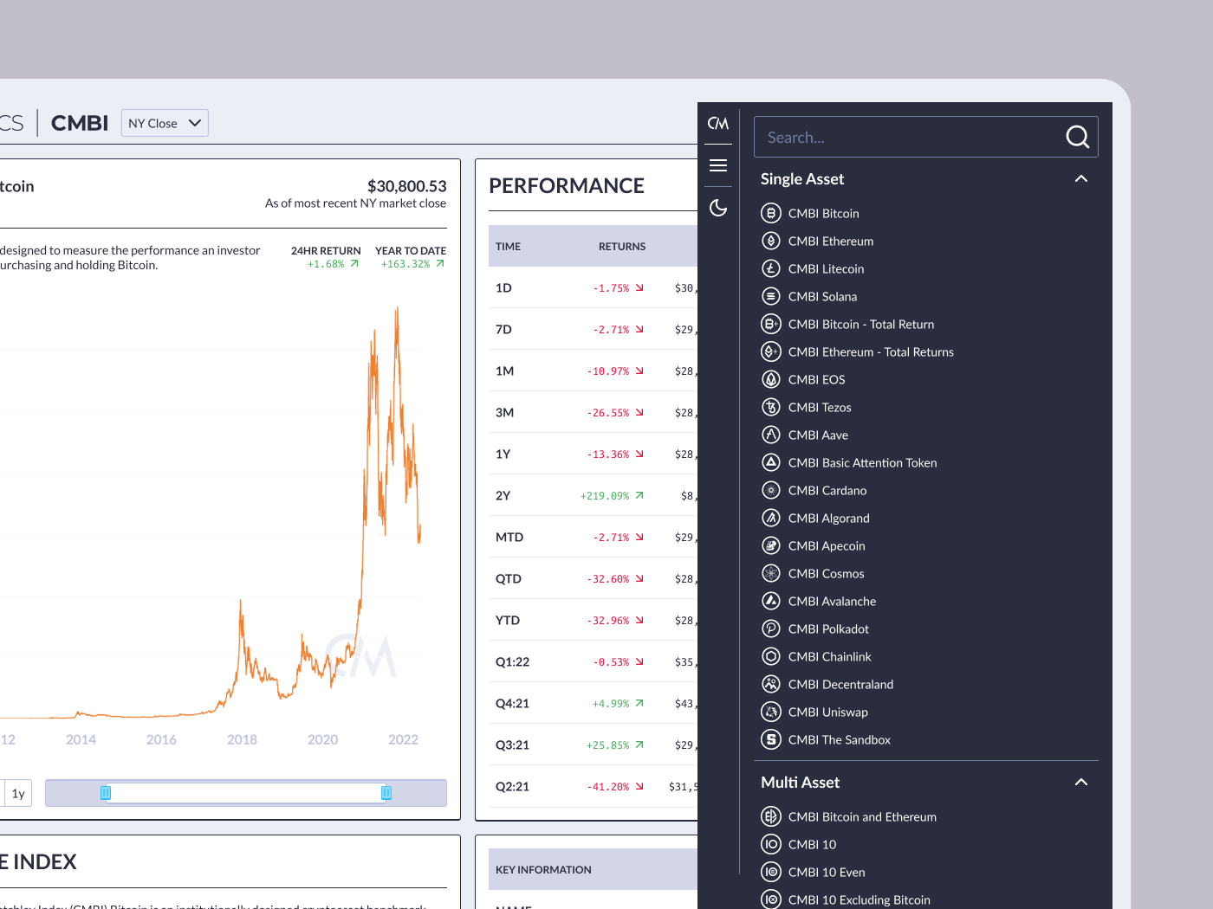The image size is (1213, 909).
Task: Click the CMBI The Sandbox icon
Action: coord(771,739)
